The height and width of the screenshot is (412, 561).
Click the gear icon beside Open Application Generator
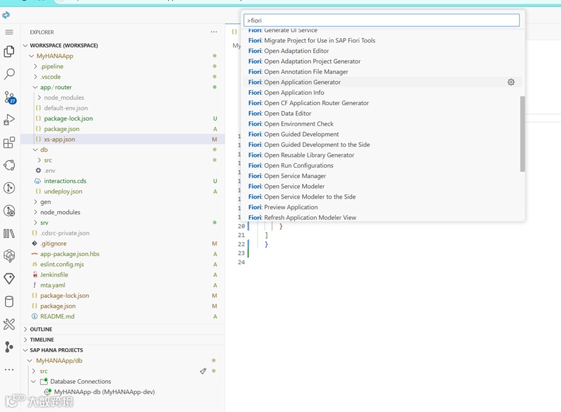511,82
